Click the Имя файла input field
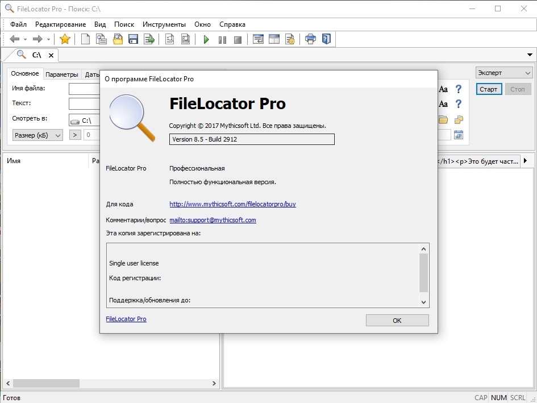Viewport: 537px width, 403px height. (84, 89)
